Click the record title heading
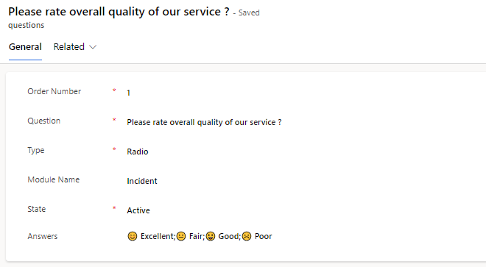 pyautogui.click(x=119, y=12)
